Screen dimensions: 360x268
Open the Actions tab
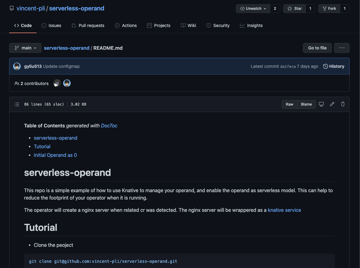pos(126,25)
